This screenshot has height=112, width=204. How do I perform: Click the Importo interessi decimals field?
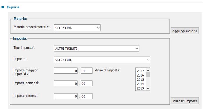coord(86,96)
